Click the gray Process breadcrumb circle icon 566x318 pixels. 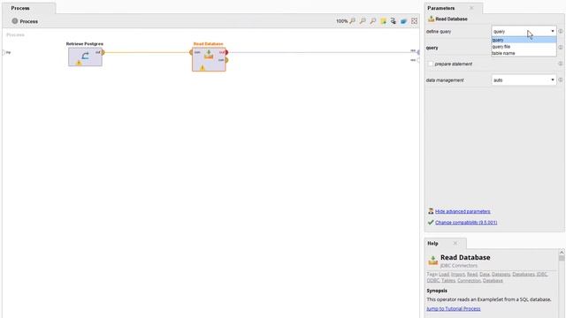[x=15, y=21]
